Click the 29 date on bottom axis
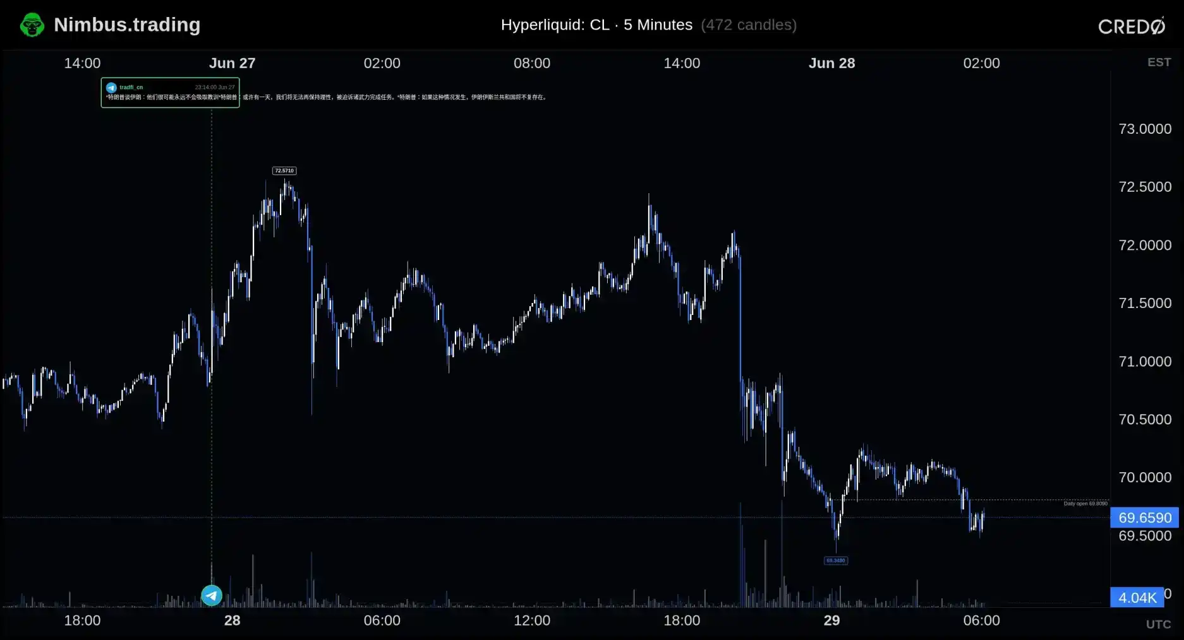 831,620
